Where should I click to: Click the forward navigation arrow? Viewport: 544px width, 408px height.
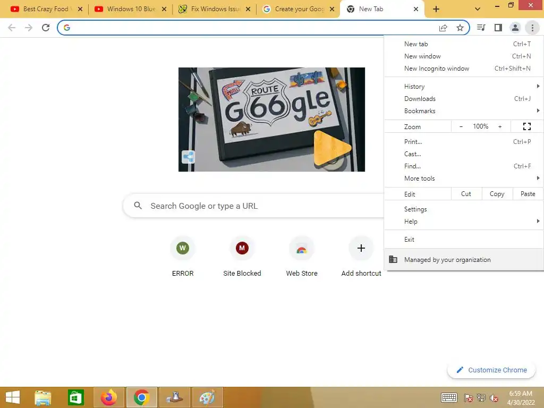(29, 28)
